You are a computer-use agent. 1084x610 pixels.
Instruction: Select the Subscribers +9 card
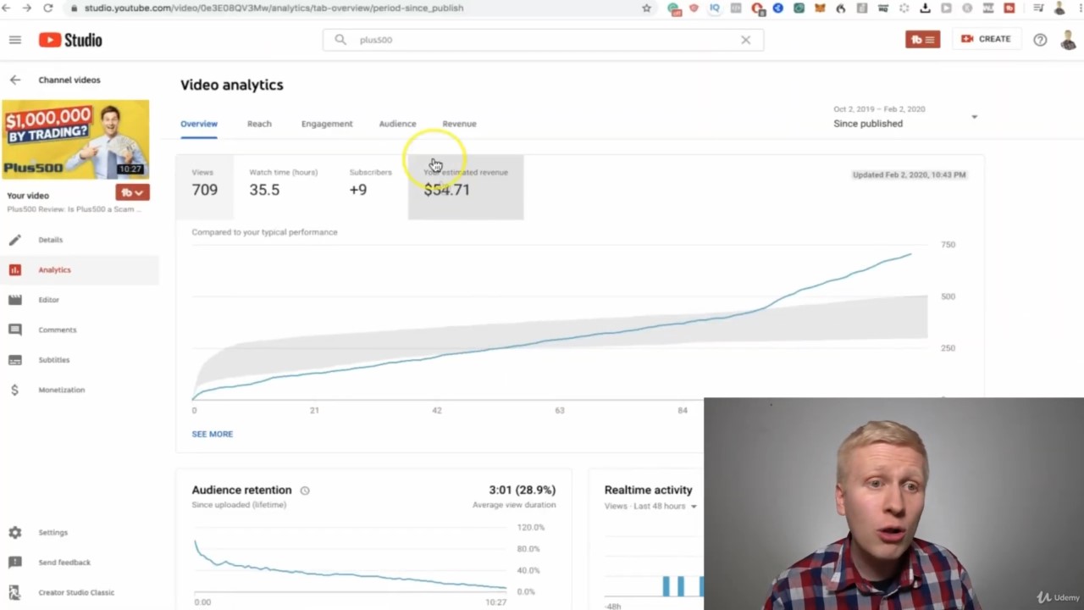(371, 186)
